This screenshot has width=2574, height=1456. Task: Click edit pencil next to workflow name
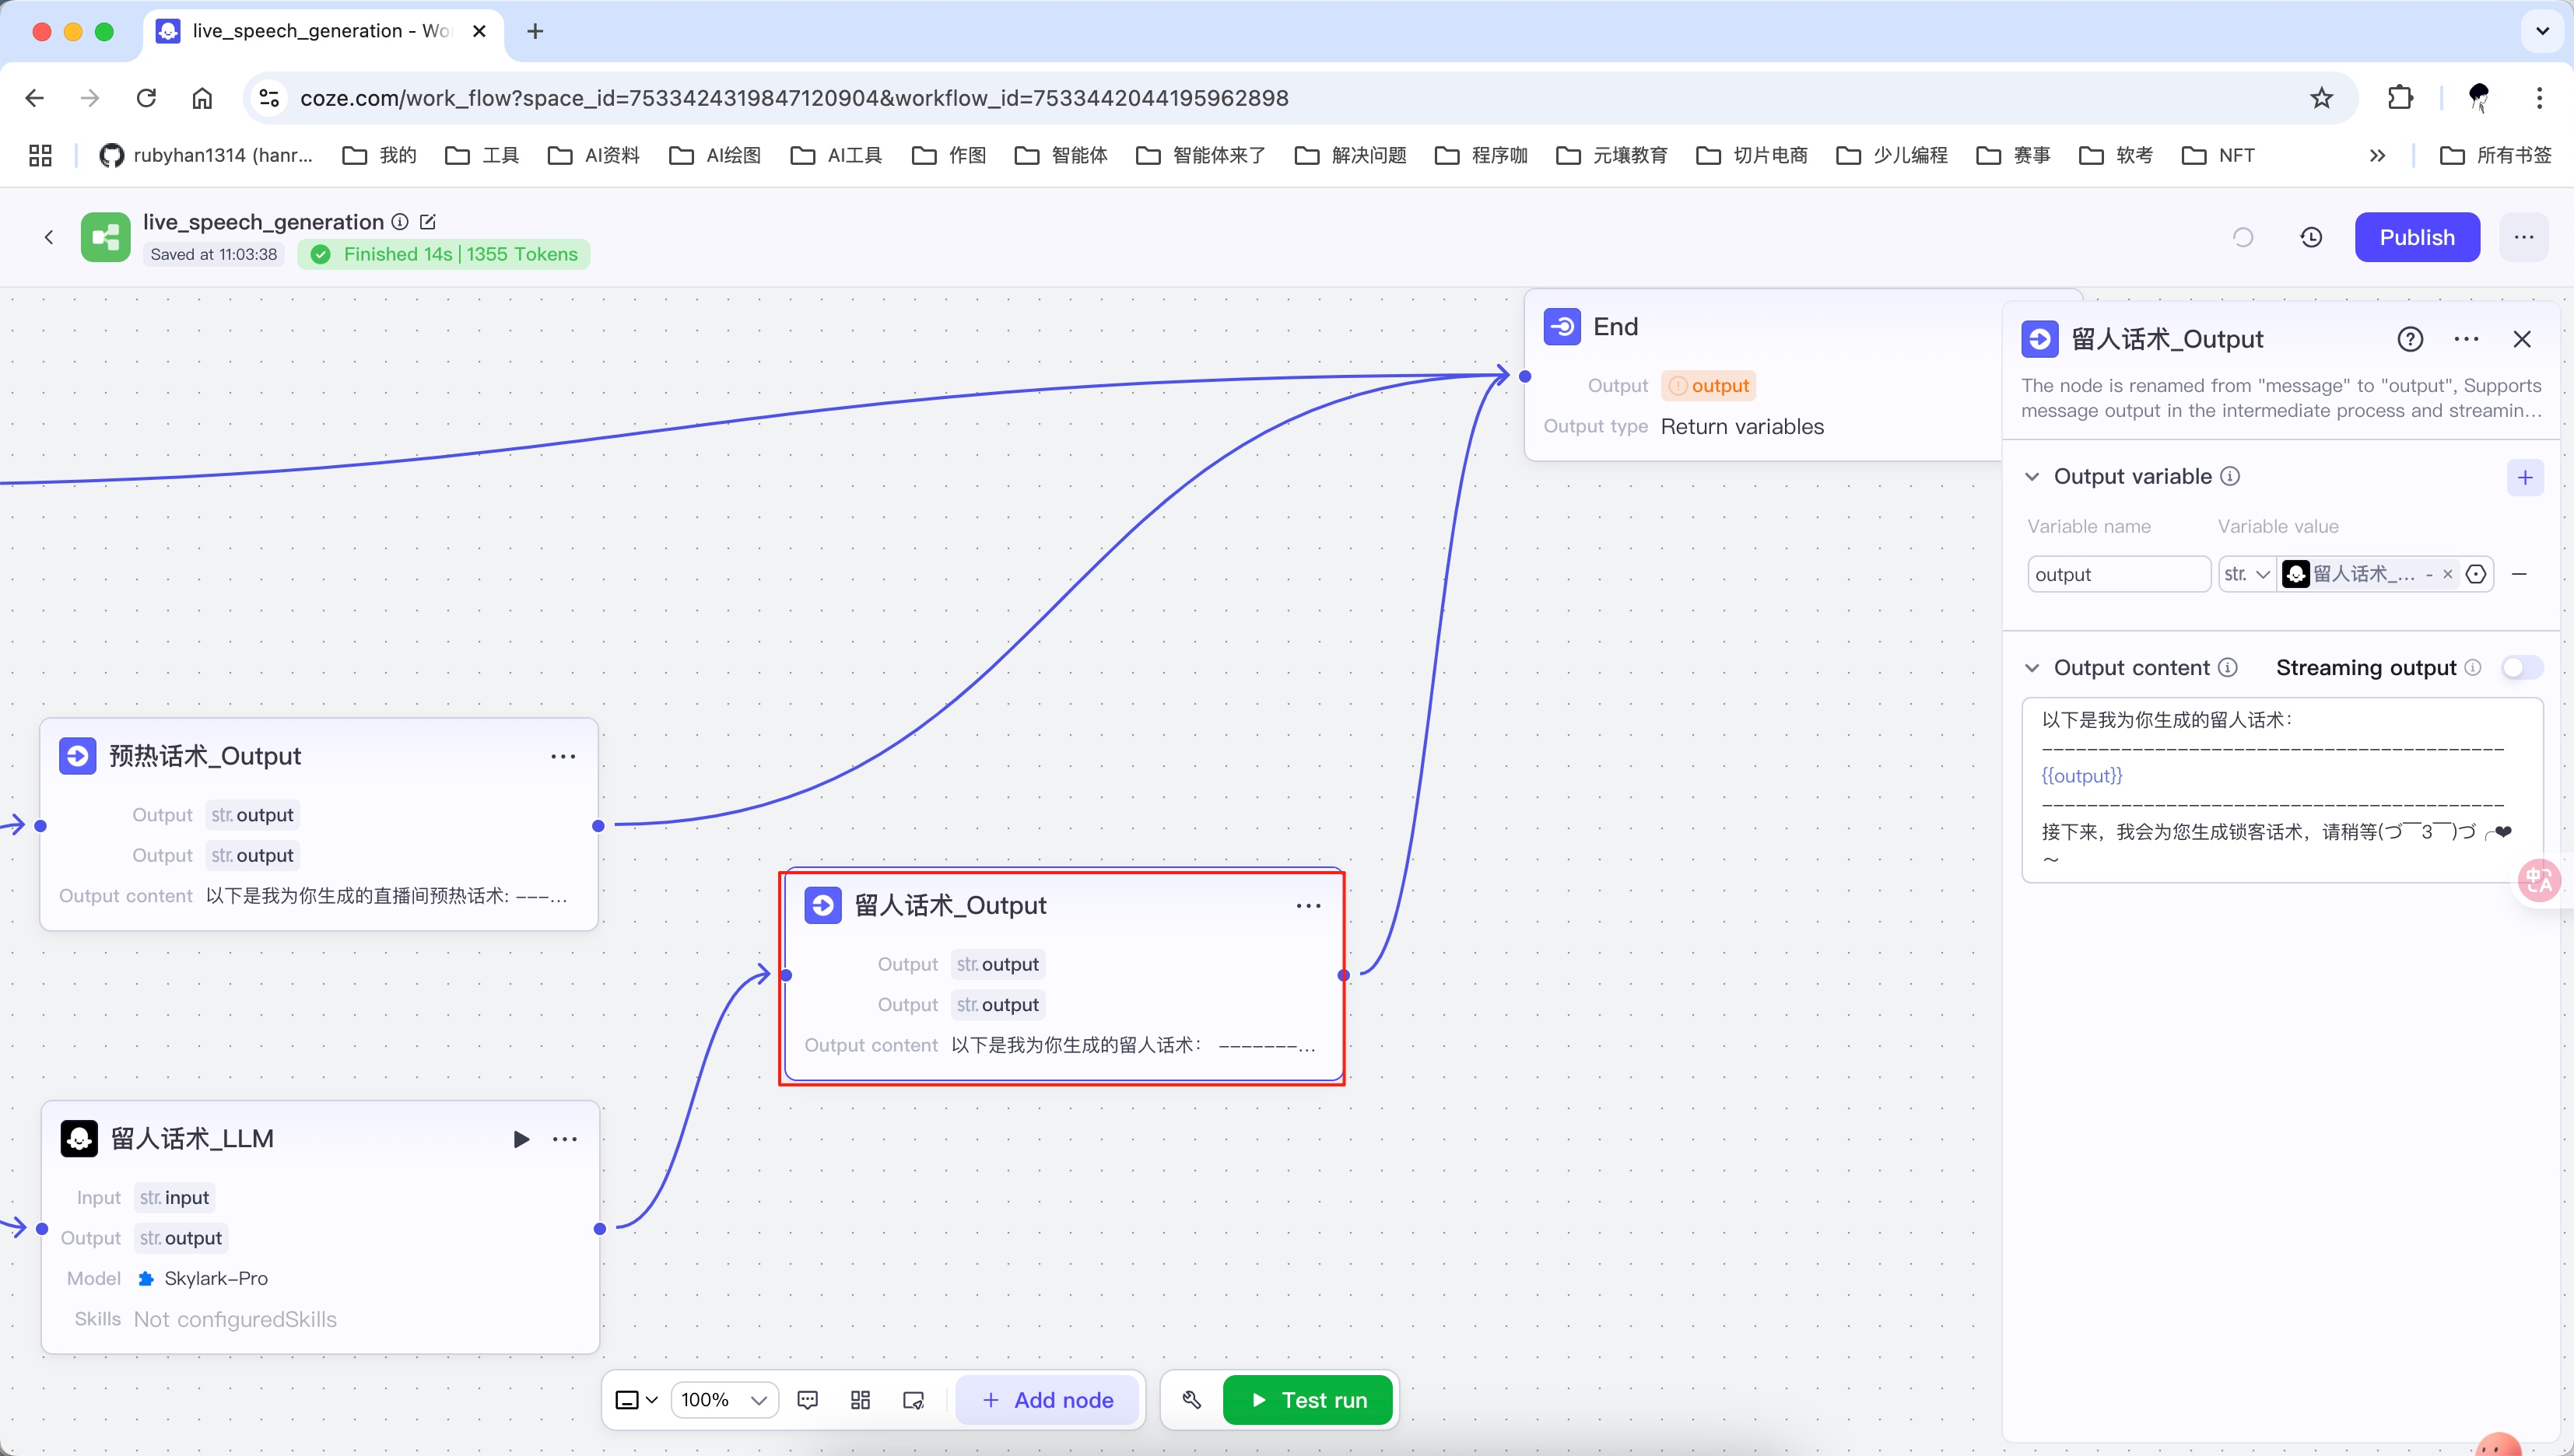click(x=428, y=222)
